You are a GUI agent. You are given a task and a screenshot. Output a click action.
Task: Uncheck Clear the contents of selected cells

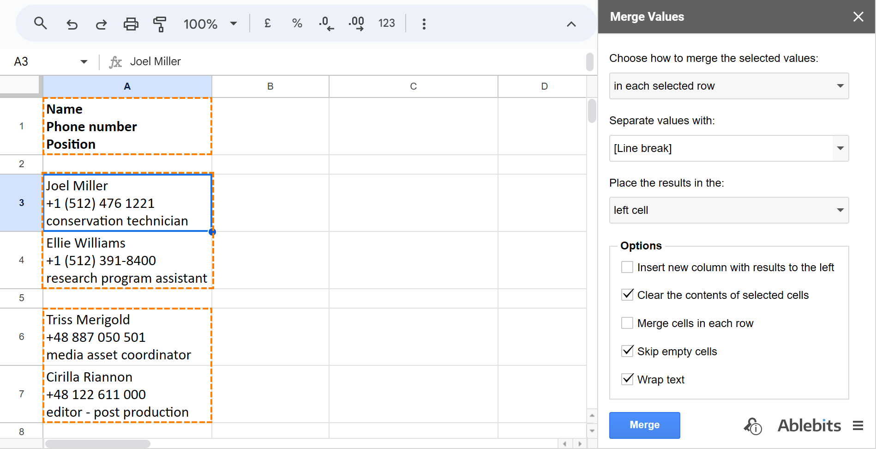[x=627, y=295]
